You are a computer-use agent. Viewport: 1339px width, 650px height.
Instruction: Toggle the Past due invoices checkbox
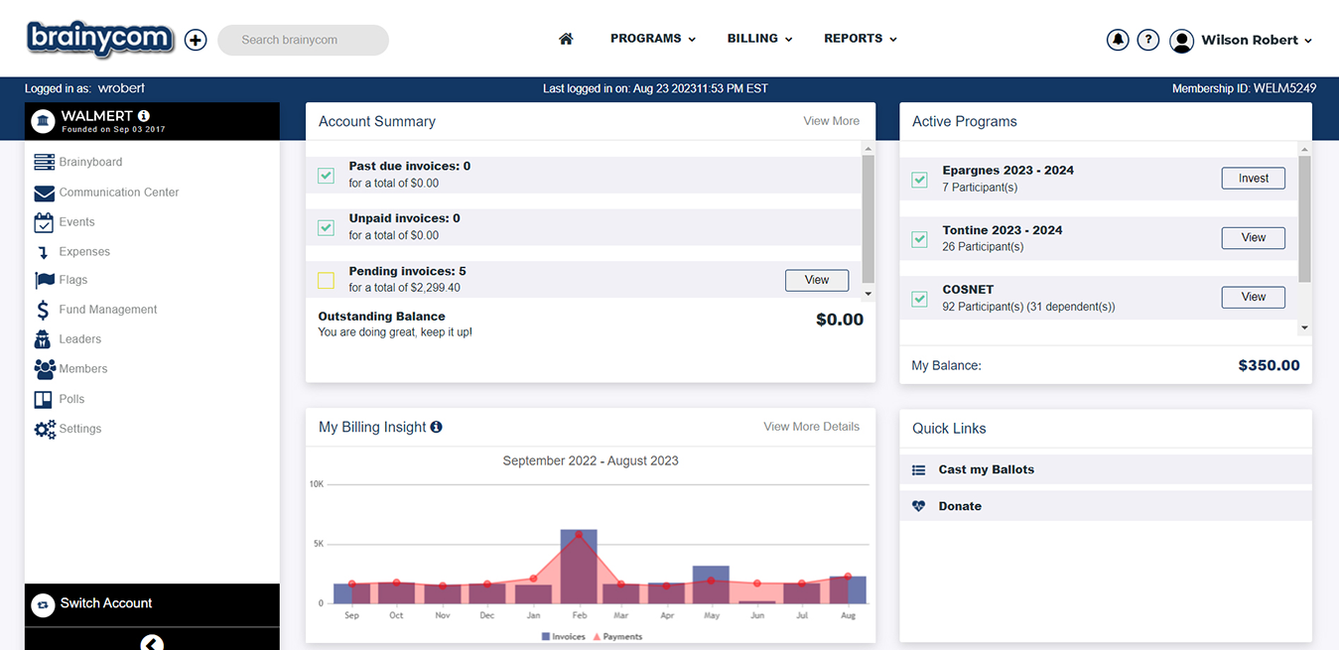[x=326, y=176]
